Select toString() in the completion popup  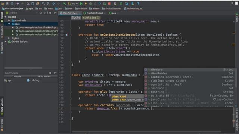click(x=189, y=92)
